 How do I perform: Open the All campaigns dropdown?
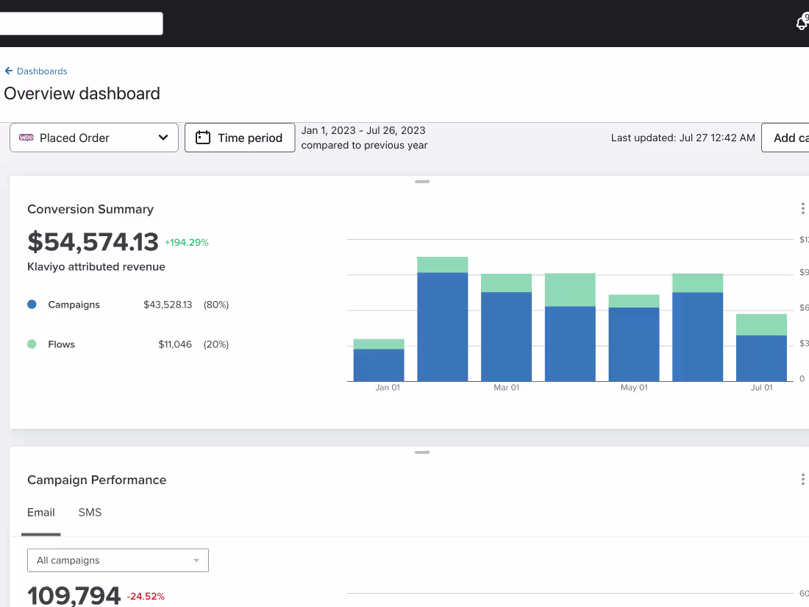click(118, 561)
